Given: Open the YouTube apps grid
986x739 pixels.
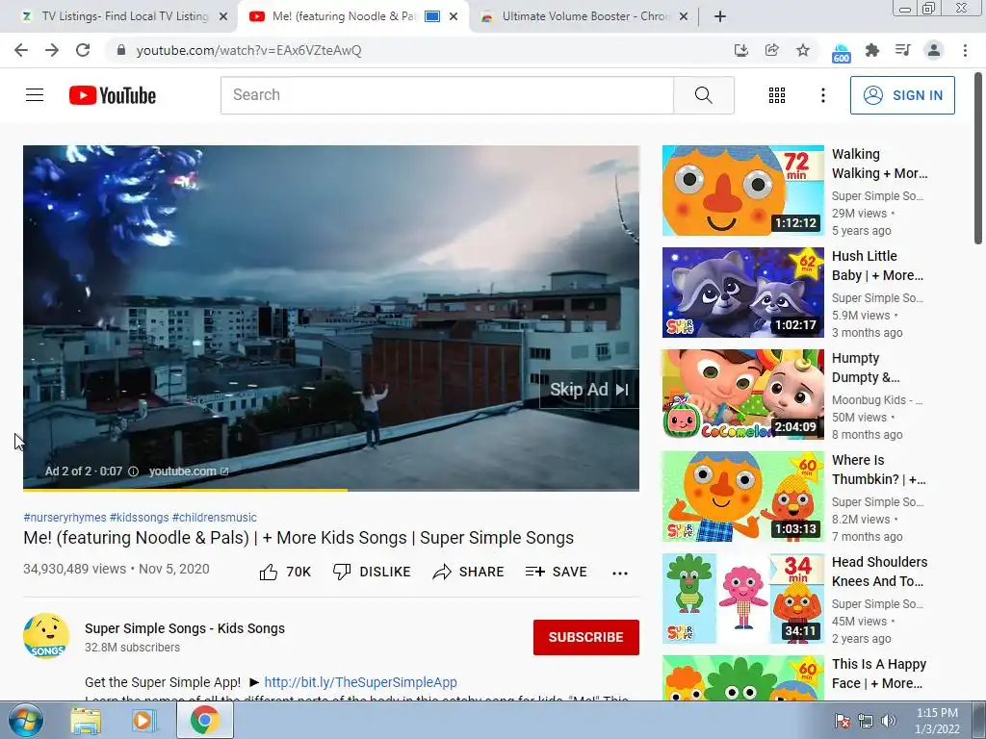Looking at the screenshot, I should pos(777,95).
